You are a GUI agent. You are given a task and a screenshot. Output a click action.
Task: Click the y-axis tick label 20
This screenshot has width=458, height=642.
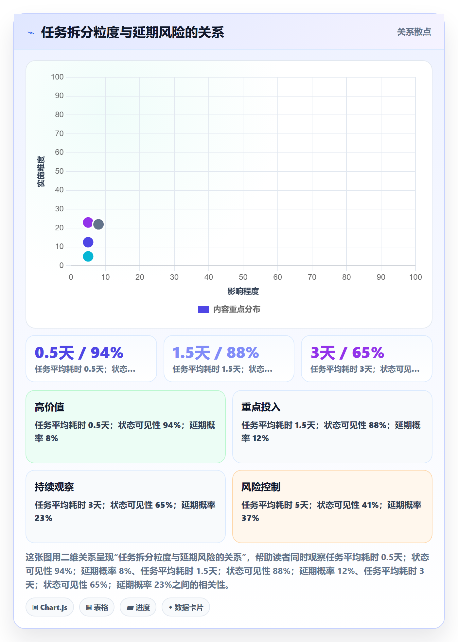point(59,228)
